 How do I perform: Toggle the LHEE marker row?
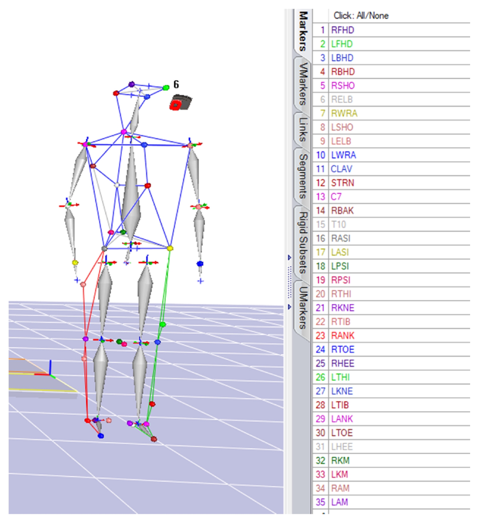point(391,447)
